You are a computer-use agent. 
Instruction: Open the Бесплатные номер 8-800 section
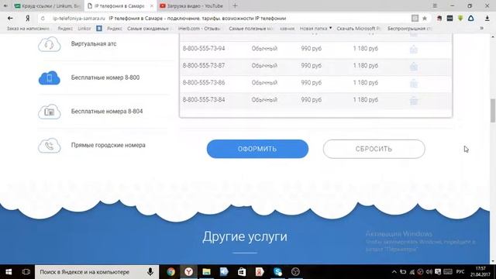(105, 77)
